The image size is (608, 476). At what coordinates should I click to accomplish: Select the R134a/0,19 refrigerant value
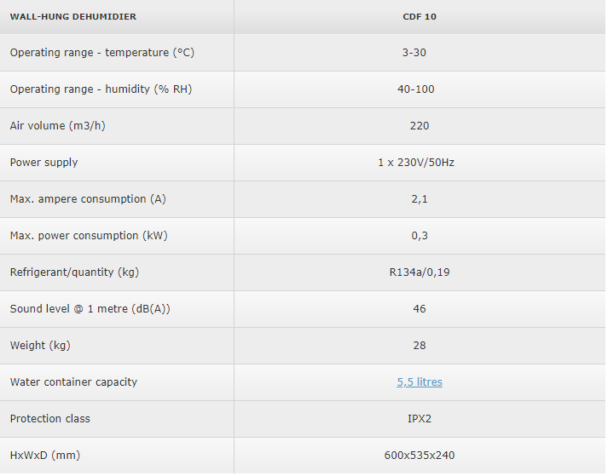coord(419,272)
